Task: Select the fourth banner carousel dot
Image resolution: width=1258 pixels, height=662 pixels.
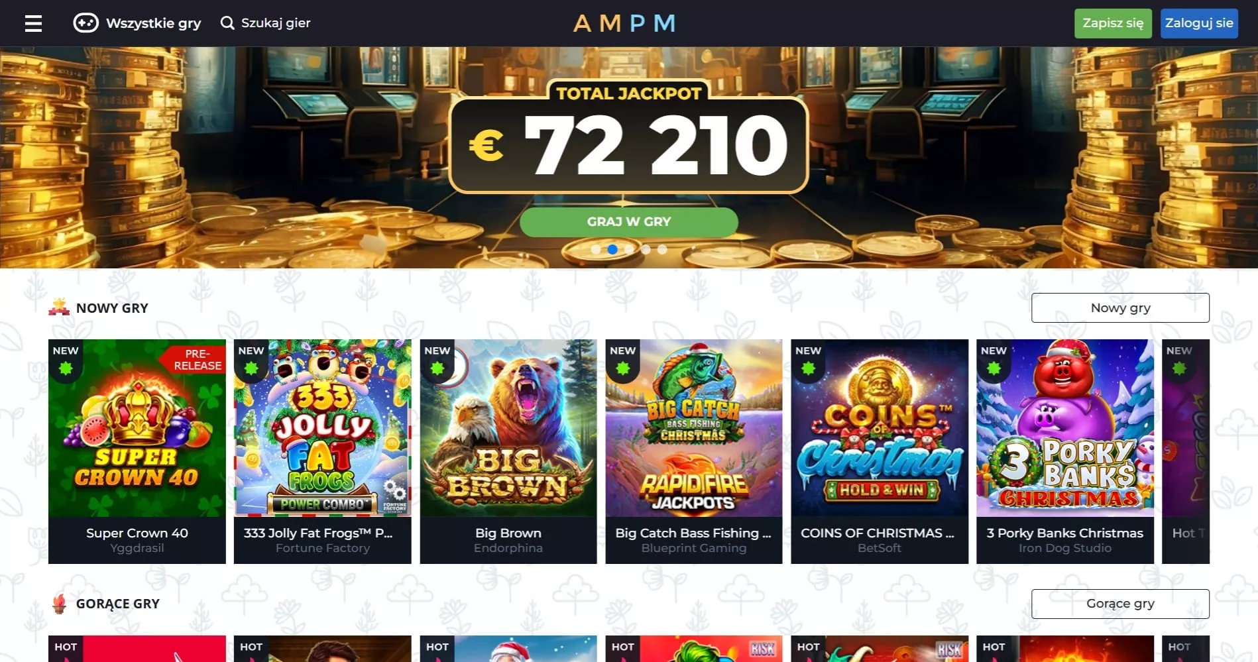Action: (x=646, y=250)
